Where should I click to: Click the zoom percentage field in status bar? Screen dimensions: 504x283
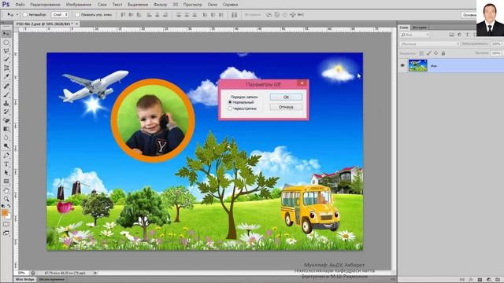(21, 273)
